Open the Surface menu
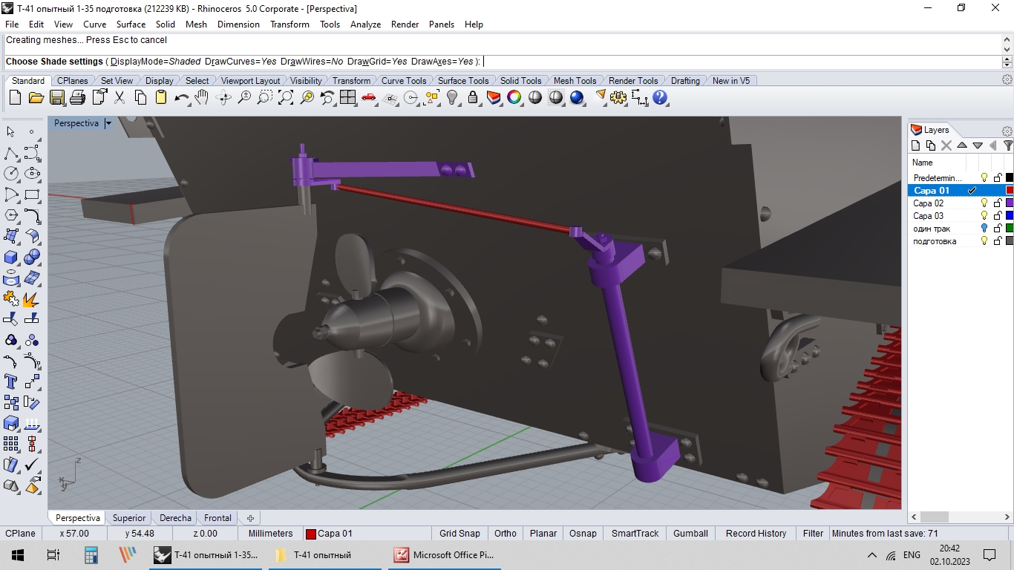The width and height of the screenshot is (1014, 570). pyautogui.click(x=131, y=24)
